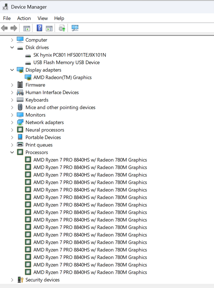This screenshot has height=288, width=214.
Task: Expand the Firmware category
Action: tap(12, 85)
